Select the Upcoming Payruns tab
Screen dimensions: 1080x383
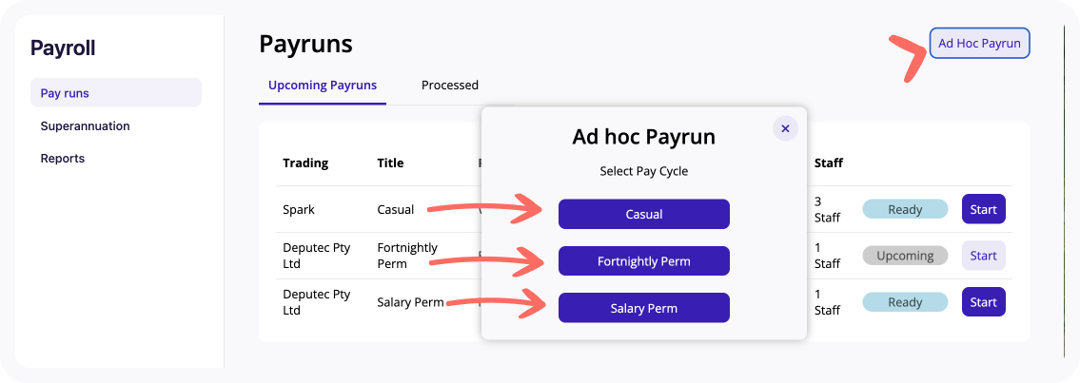[x=323, y=86]
